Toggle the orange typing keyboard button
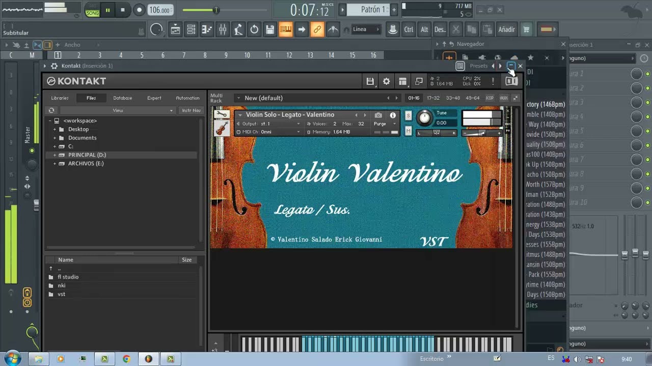Screen dimensions: 652x366 (286, 29)
